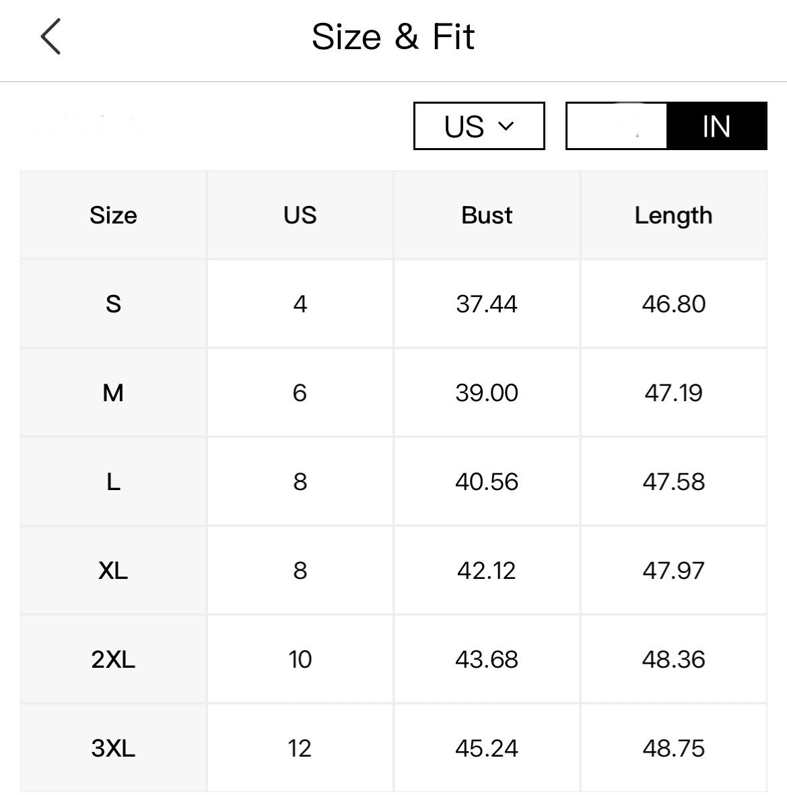Select the S size row label
The image size is (787, 795).
coord(113,304)
